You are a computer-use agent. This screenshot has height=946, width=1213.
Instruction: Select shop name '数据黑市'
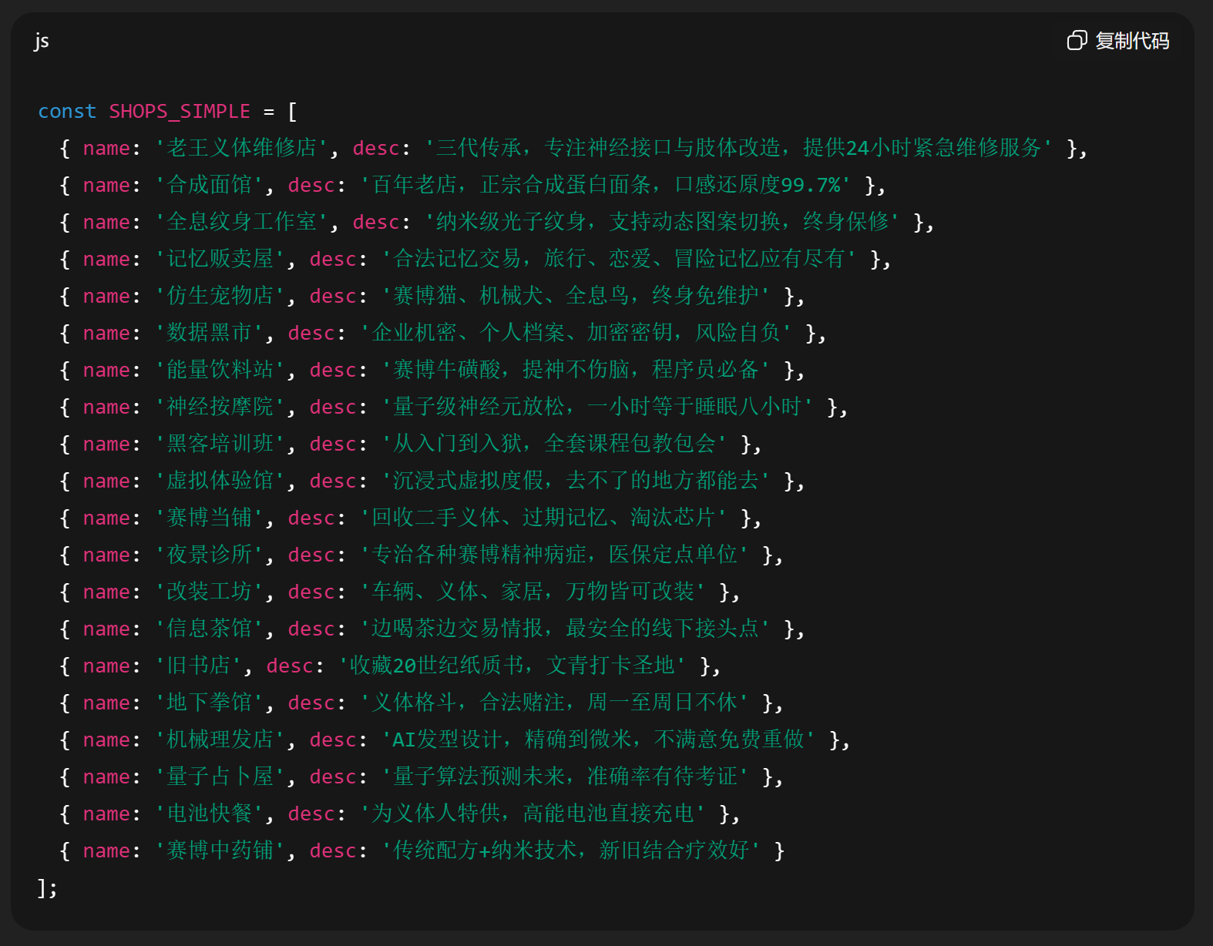click(x=210, y=333)
